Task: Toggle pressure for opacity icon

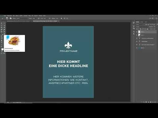Action: coord(39,18)
